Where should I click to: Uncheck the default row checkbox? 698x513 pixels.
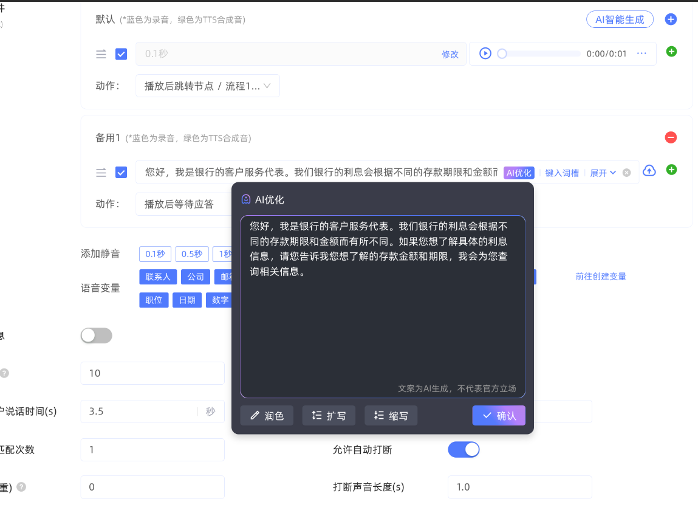tap(121, 54)
